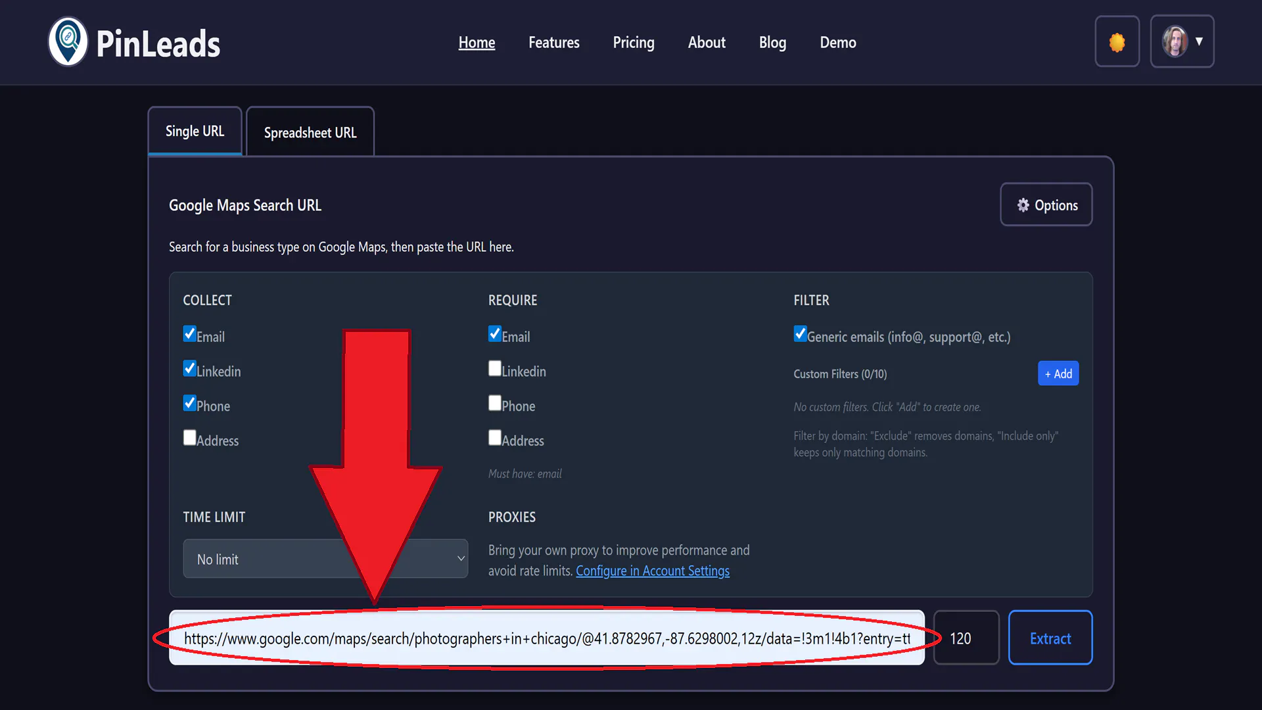Image resolution: width=1262 pixels, height=710 pixels.
Task: Uncheck Collect Email checkbox
Action: click(x=190, y=334)
